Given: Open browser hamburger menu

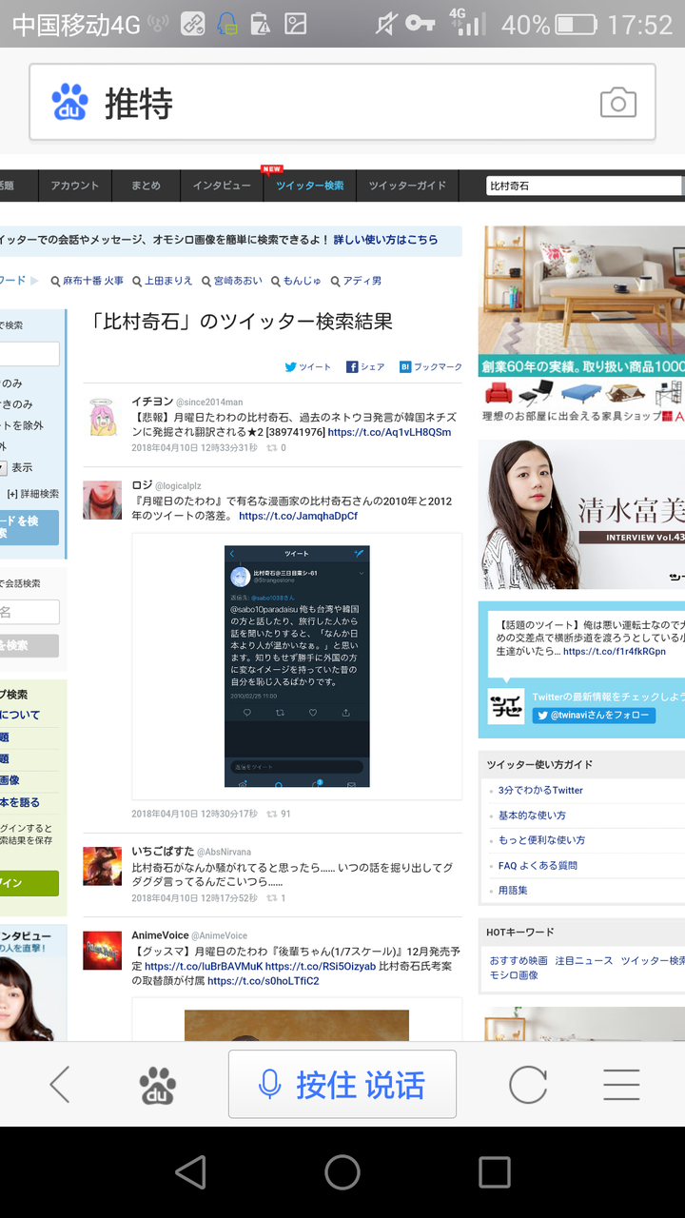Looking at the screenshot, I should [621, 1085].
